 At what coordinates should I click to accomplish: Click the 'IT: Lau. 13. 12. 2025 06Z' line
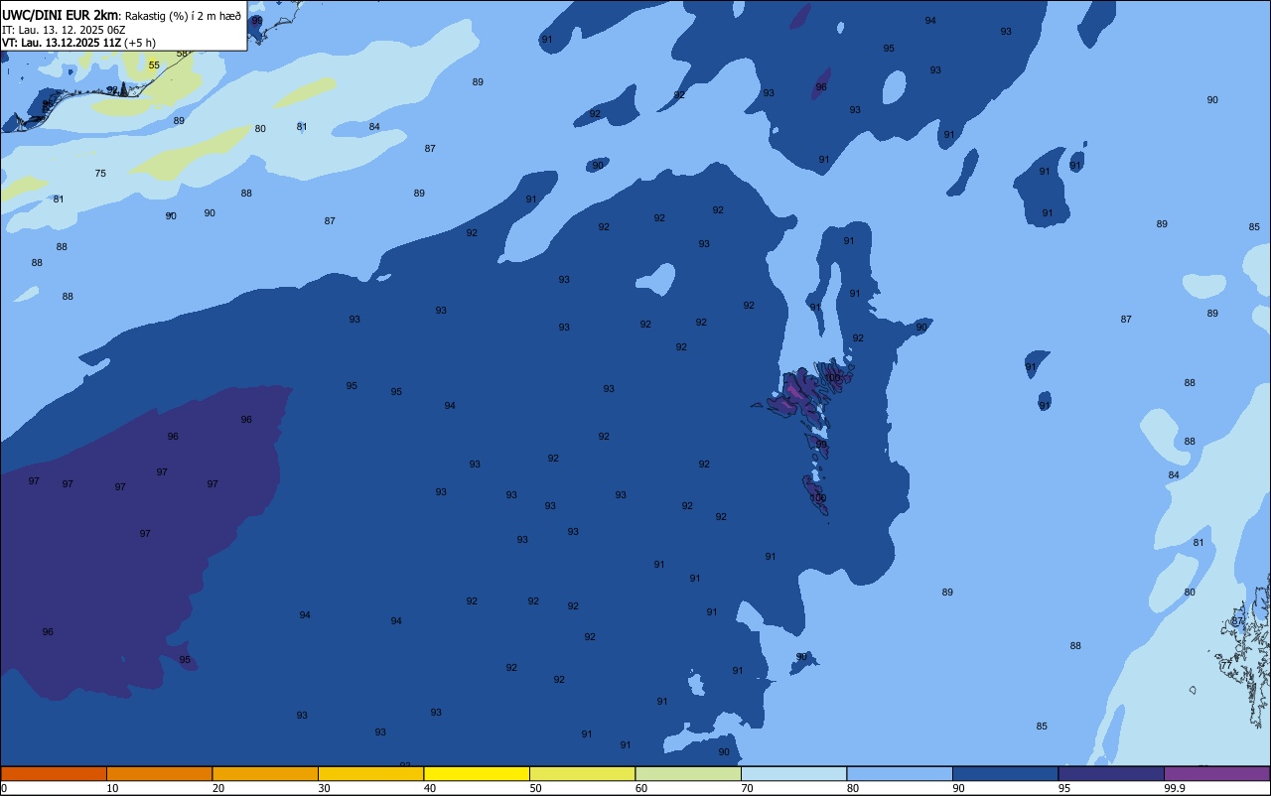pos(64,30)
